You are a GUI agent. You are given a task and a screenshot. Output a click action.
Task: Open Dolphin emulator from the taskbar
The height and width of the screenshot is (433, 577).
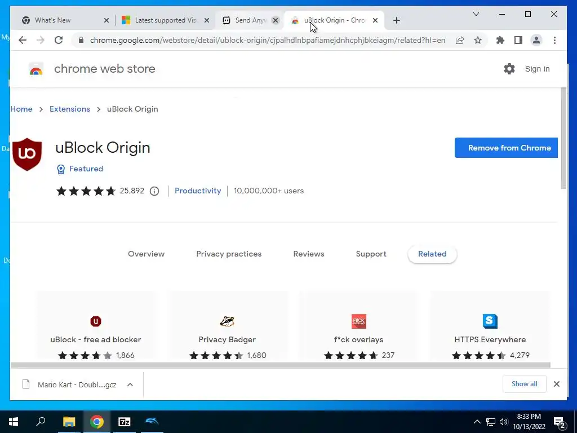(x=152, y=422)
